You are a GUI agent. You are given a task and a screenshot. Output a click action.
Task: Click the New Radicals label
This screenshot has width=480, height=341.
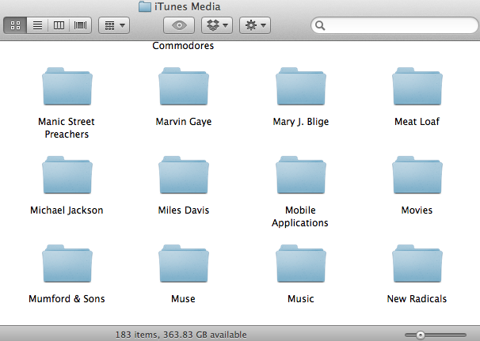point(417,299)
